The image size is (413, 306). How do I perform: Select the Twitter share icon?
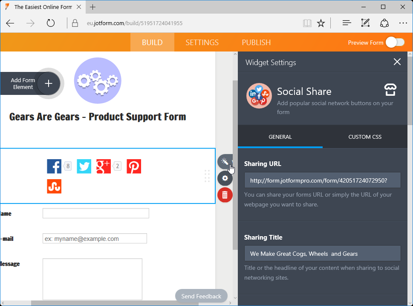(x=84, y=166)
